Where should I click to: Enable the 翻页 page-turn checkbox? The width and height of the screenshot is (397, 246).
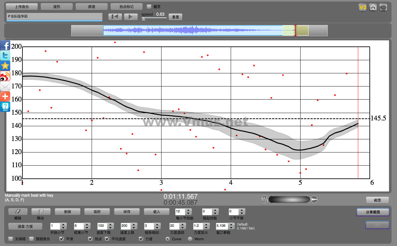click(x=149, y=6)
